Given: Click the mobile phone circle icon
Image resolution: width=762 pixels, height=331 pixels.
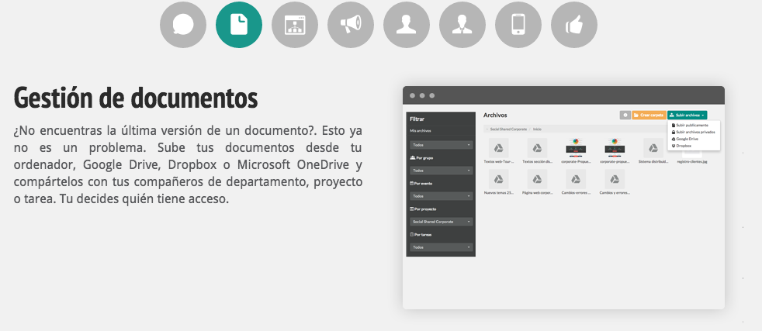Looking at the screenshot, I should (x=518, y=25).
